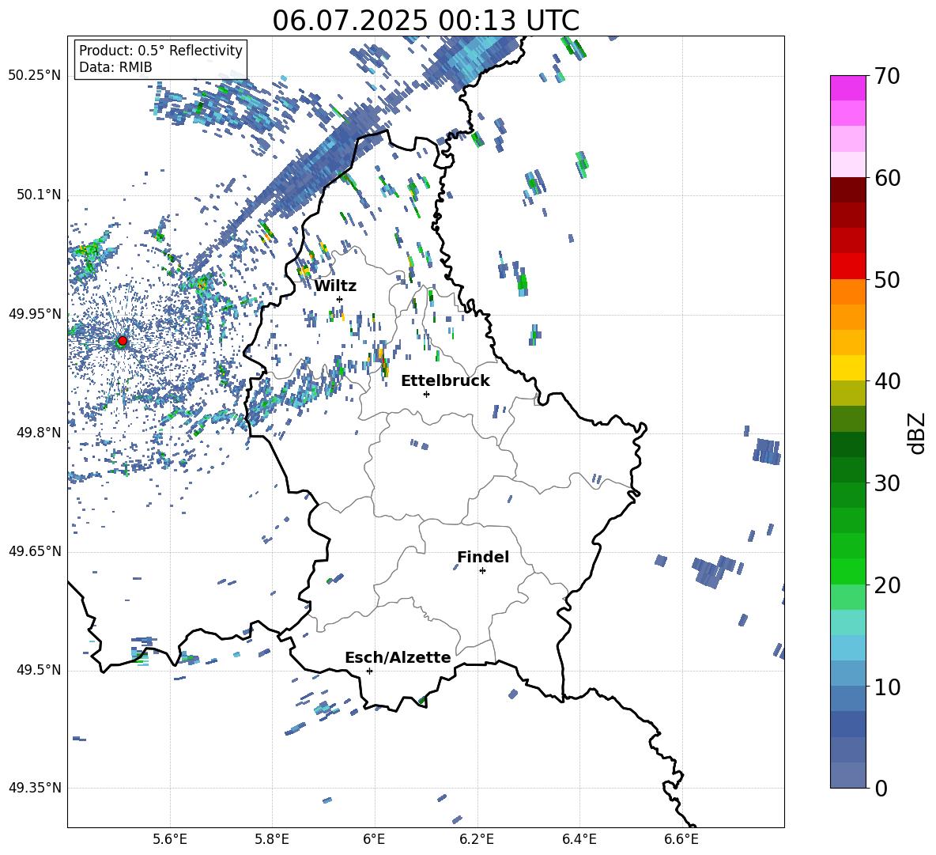Click the 6.6°E longitude label

(681, 840)
